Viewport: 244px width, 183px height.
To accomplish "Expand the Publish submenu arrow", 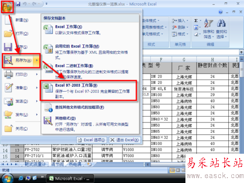I will [x=37, y=115].
